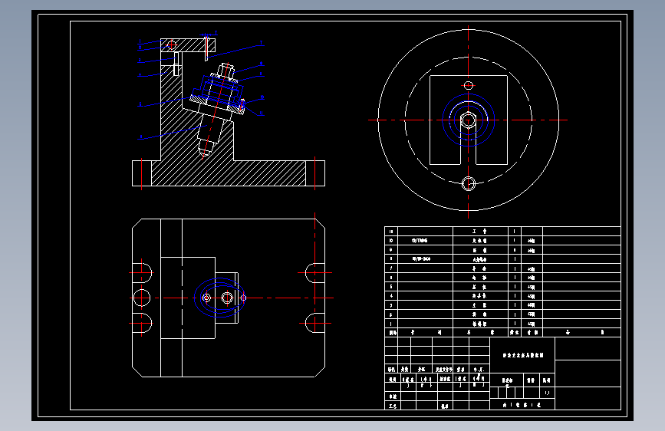Click the 1:1 scale cell in the title block
Viewport: 665px width, 431px height.
[547, 393]
